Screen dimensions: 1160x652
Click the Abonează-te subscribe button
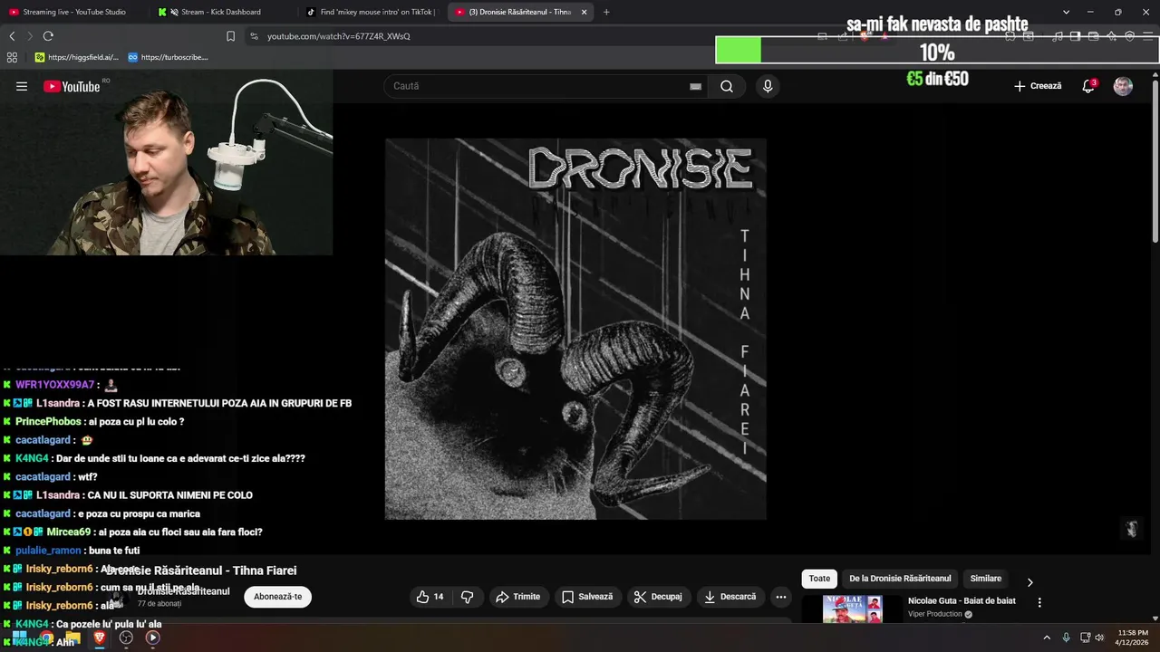point(277,597)
